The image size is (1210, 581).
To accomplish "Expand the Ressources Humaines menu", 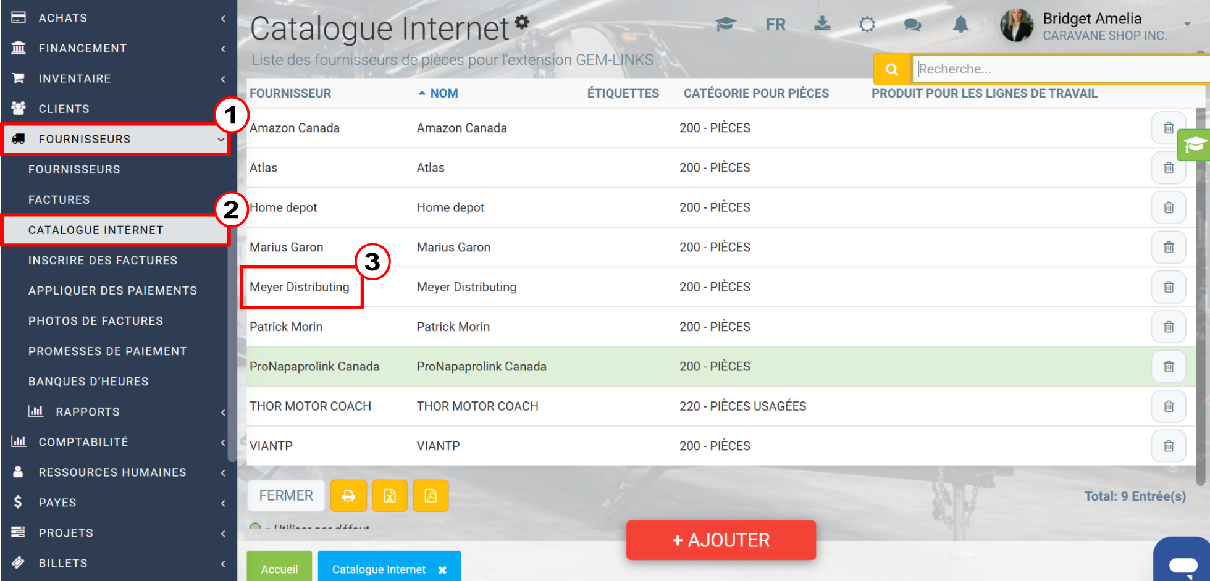I will click(119, 472).
